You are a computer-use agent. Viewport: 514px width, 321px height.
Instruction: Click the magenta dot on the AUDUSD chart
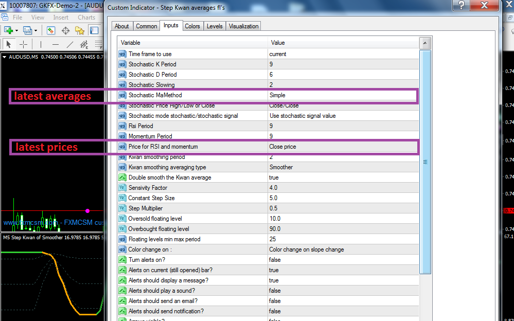[x=87, y=211]
